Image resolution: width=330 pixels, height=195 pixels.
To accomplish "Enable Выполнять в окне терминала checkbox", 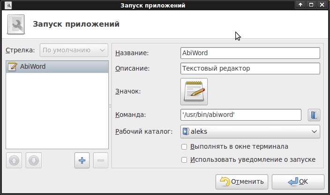I will tap(184, 147).
